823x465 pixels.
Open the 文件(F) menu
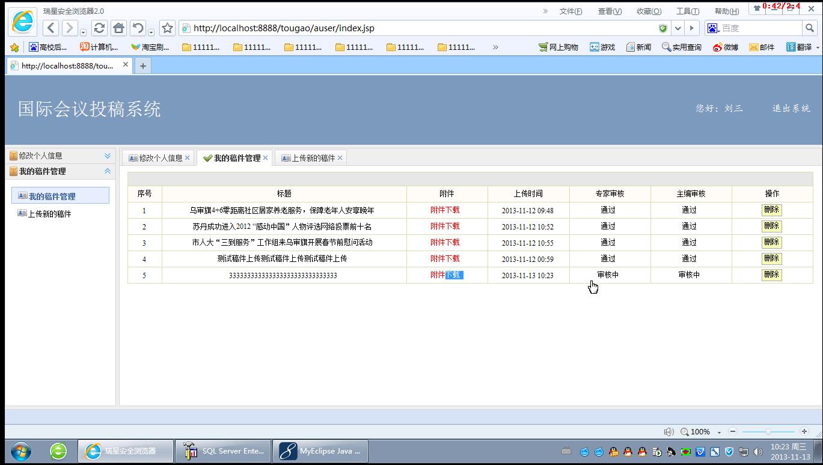(571, 11)
